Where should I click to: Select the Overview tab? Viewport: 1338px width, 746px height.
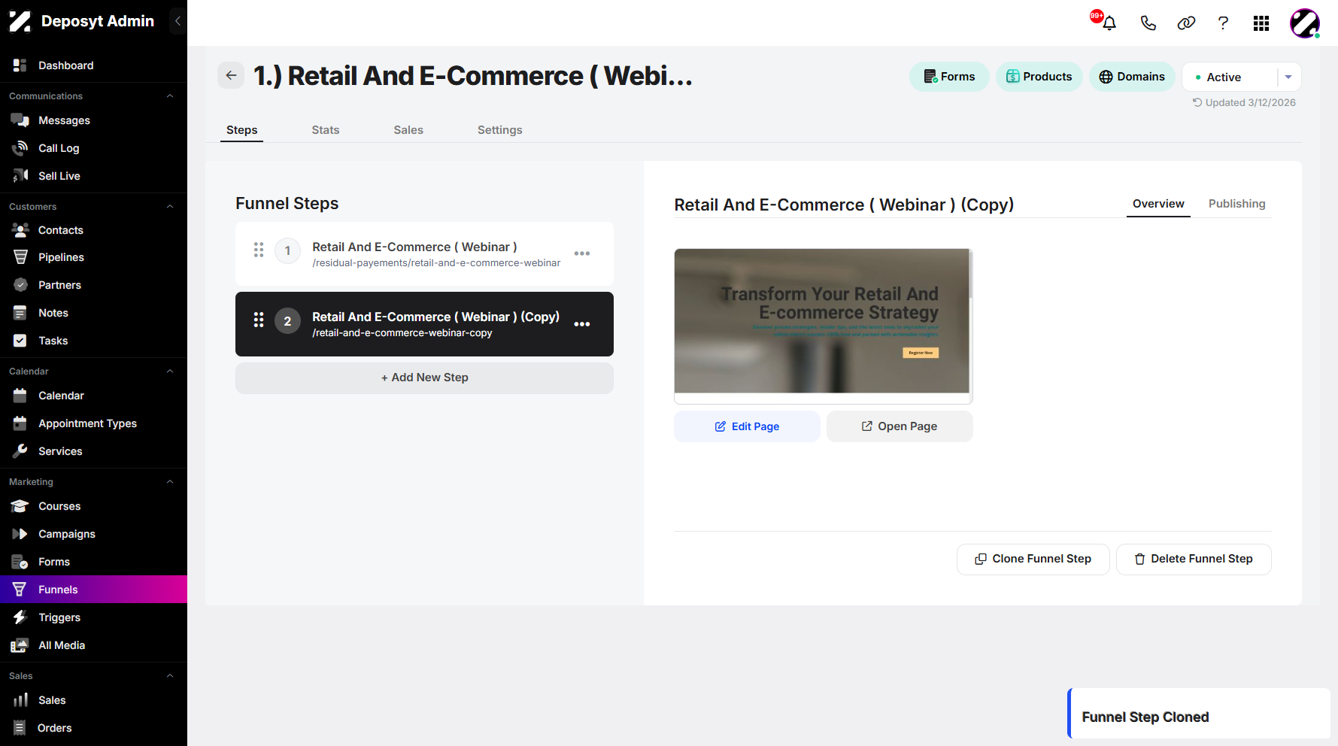(1158, 204)
